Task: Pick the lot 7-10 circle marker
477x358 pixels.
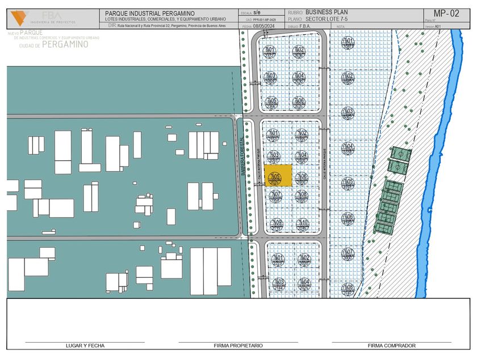Action: 303,224
